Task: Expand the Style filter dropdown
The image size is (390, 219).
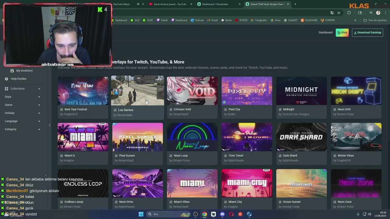Action: tap(23, 97)
